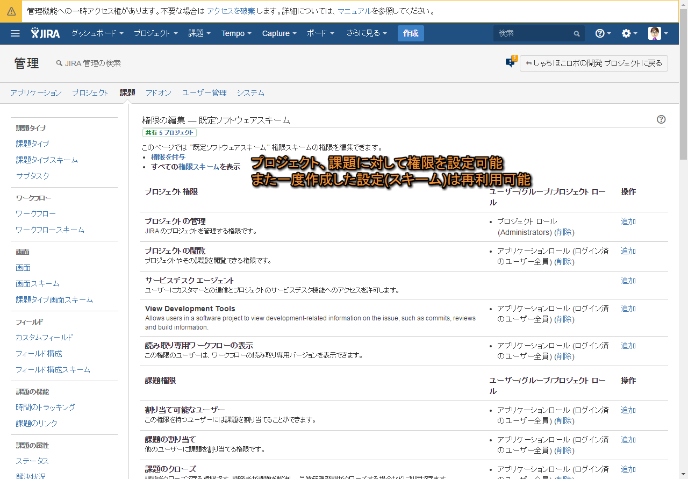Click the search magnifier icon in the header

coord(577,33)
